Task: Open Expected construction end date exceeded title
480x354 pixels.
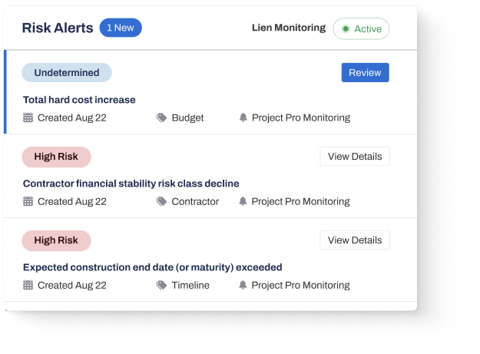Action: (153, 267)
